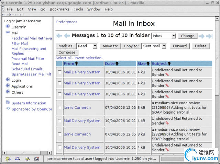Image resolution: width=220 pixels, height=164 pixels.
Task: Open the Preferences link
Action: [x=67, y=22]
